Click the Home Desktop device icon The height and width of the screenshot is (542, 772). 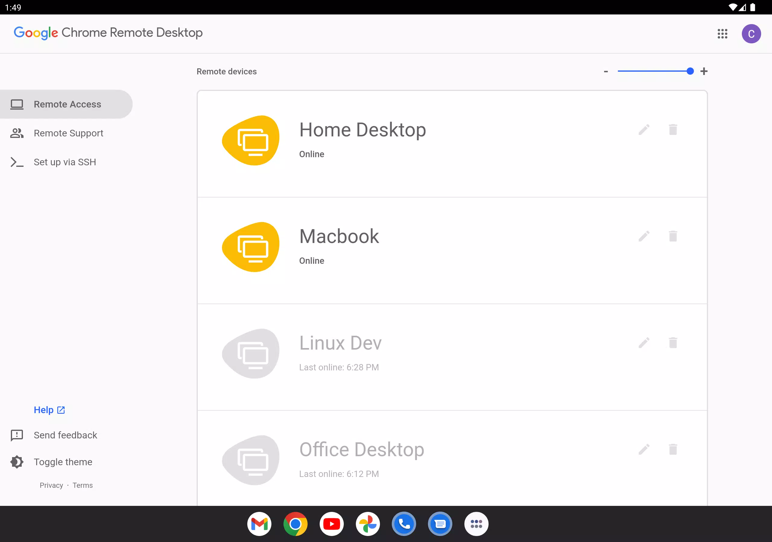(x=251, y=140)
